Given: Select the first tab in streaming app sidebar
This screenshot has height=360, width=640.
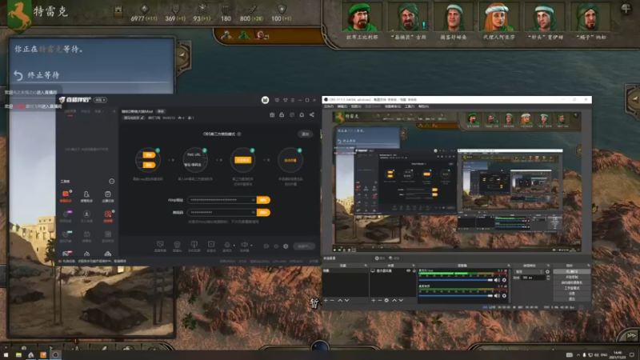Looking at the screenshot, I should pyautogui.click(x=70, y=111).
